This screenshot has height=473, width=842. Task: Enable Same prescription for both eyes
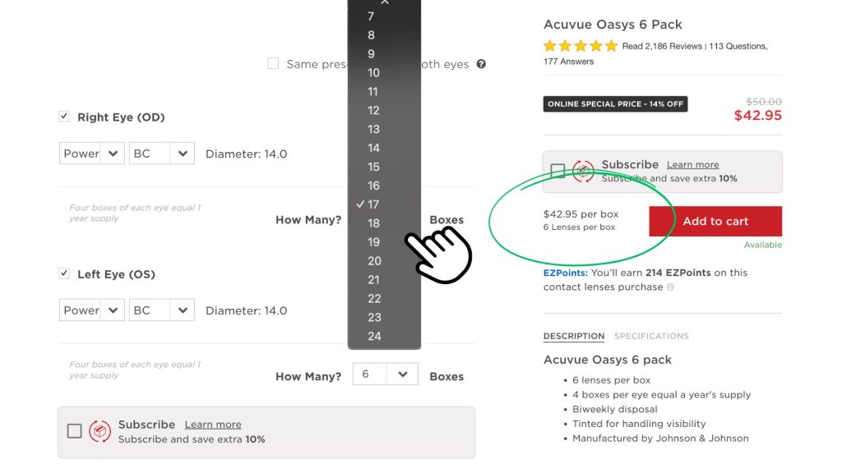tap(273, 64)
